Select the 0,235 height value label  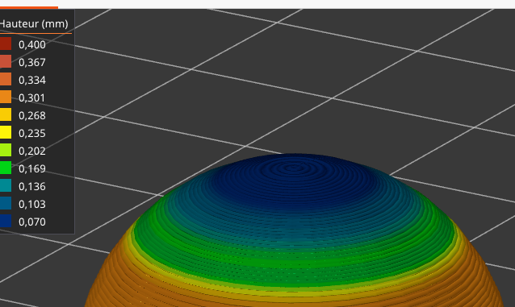[32, 133]
